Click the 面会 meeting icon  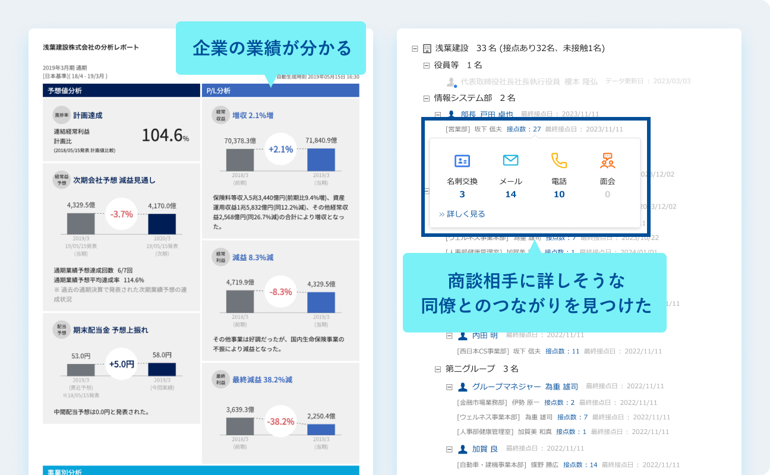pyautogui.click(x=607, y=160)
